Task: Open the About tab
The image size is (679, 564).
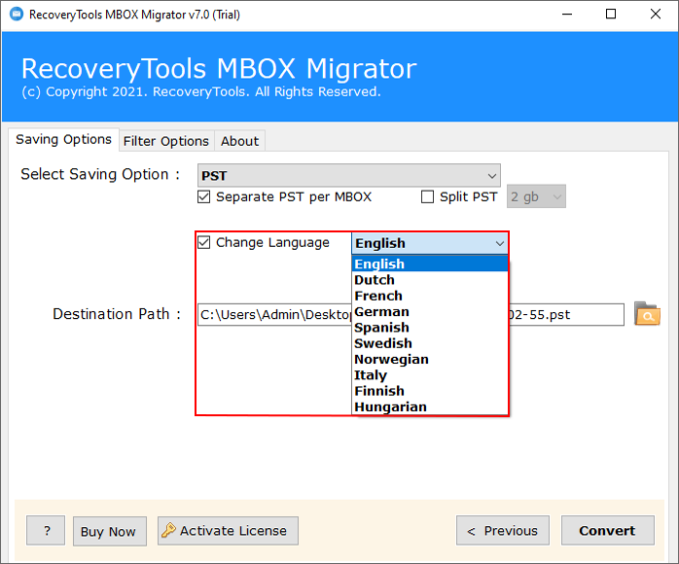Action: (x=240, y=141)
